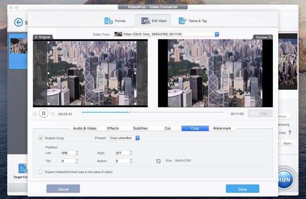Click the Edit Video filmstrip icon

(145, 21)
